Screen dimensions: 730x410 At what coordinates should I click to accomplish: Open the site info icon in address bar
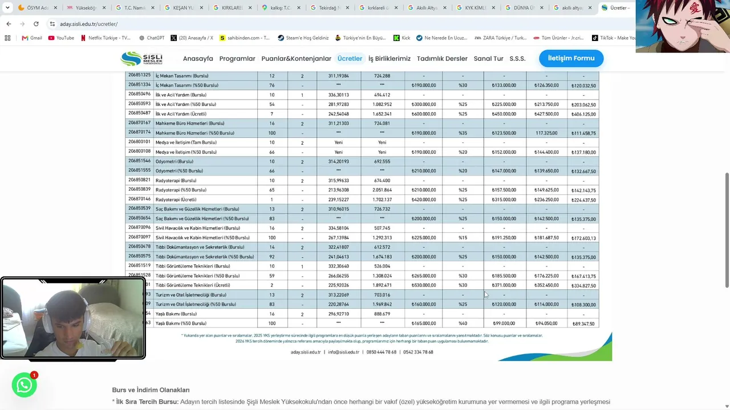point(52,24)
